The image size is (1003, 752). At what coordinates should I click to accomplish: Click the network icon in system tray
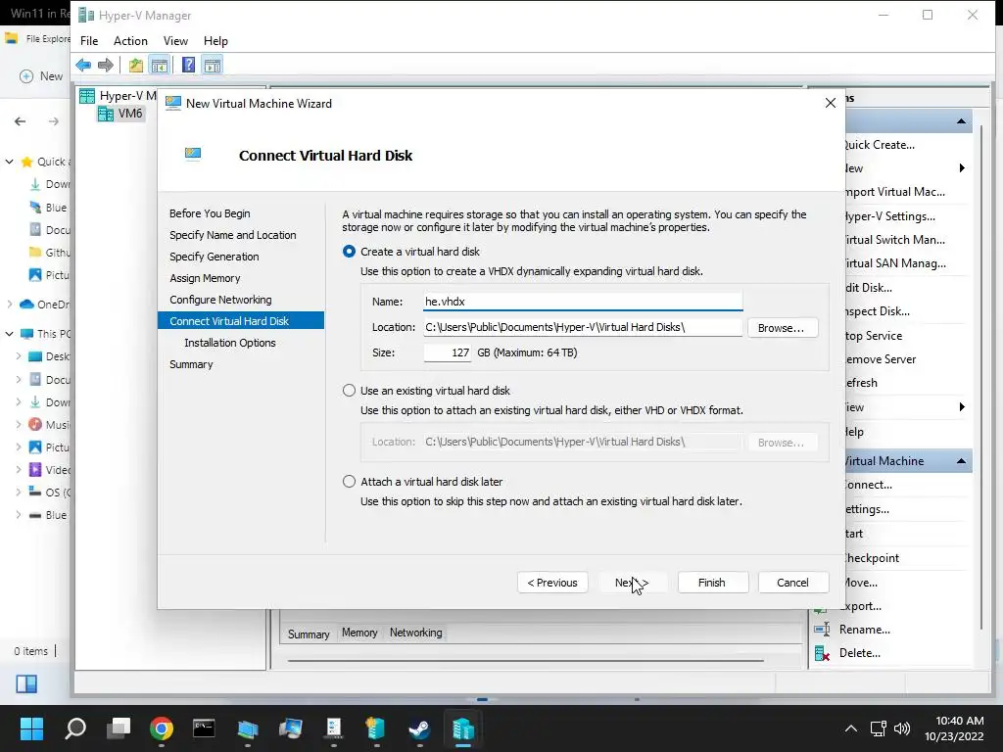[x=879, y=728]
